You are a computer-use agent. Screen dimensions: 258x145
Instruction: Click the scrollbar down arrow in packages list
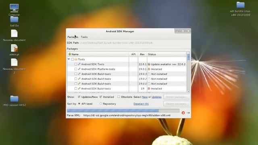tap(188, 91)
